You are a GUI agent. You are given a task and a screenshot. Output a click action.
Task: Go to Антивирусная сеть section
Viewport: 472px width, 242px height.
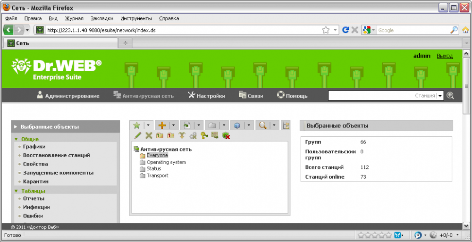click(x=143, y=96)
